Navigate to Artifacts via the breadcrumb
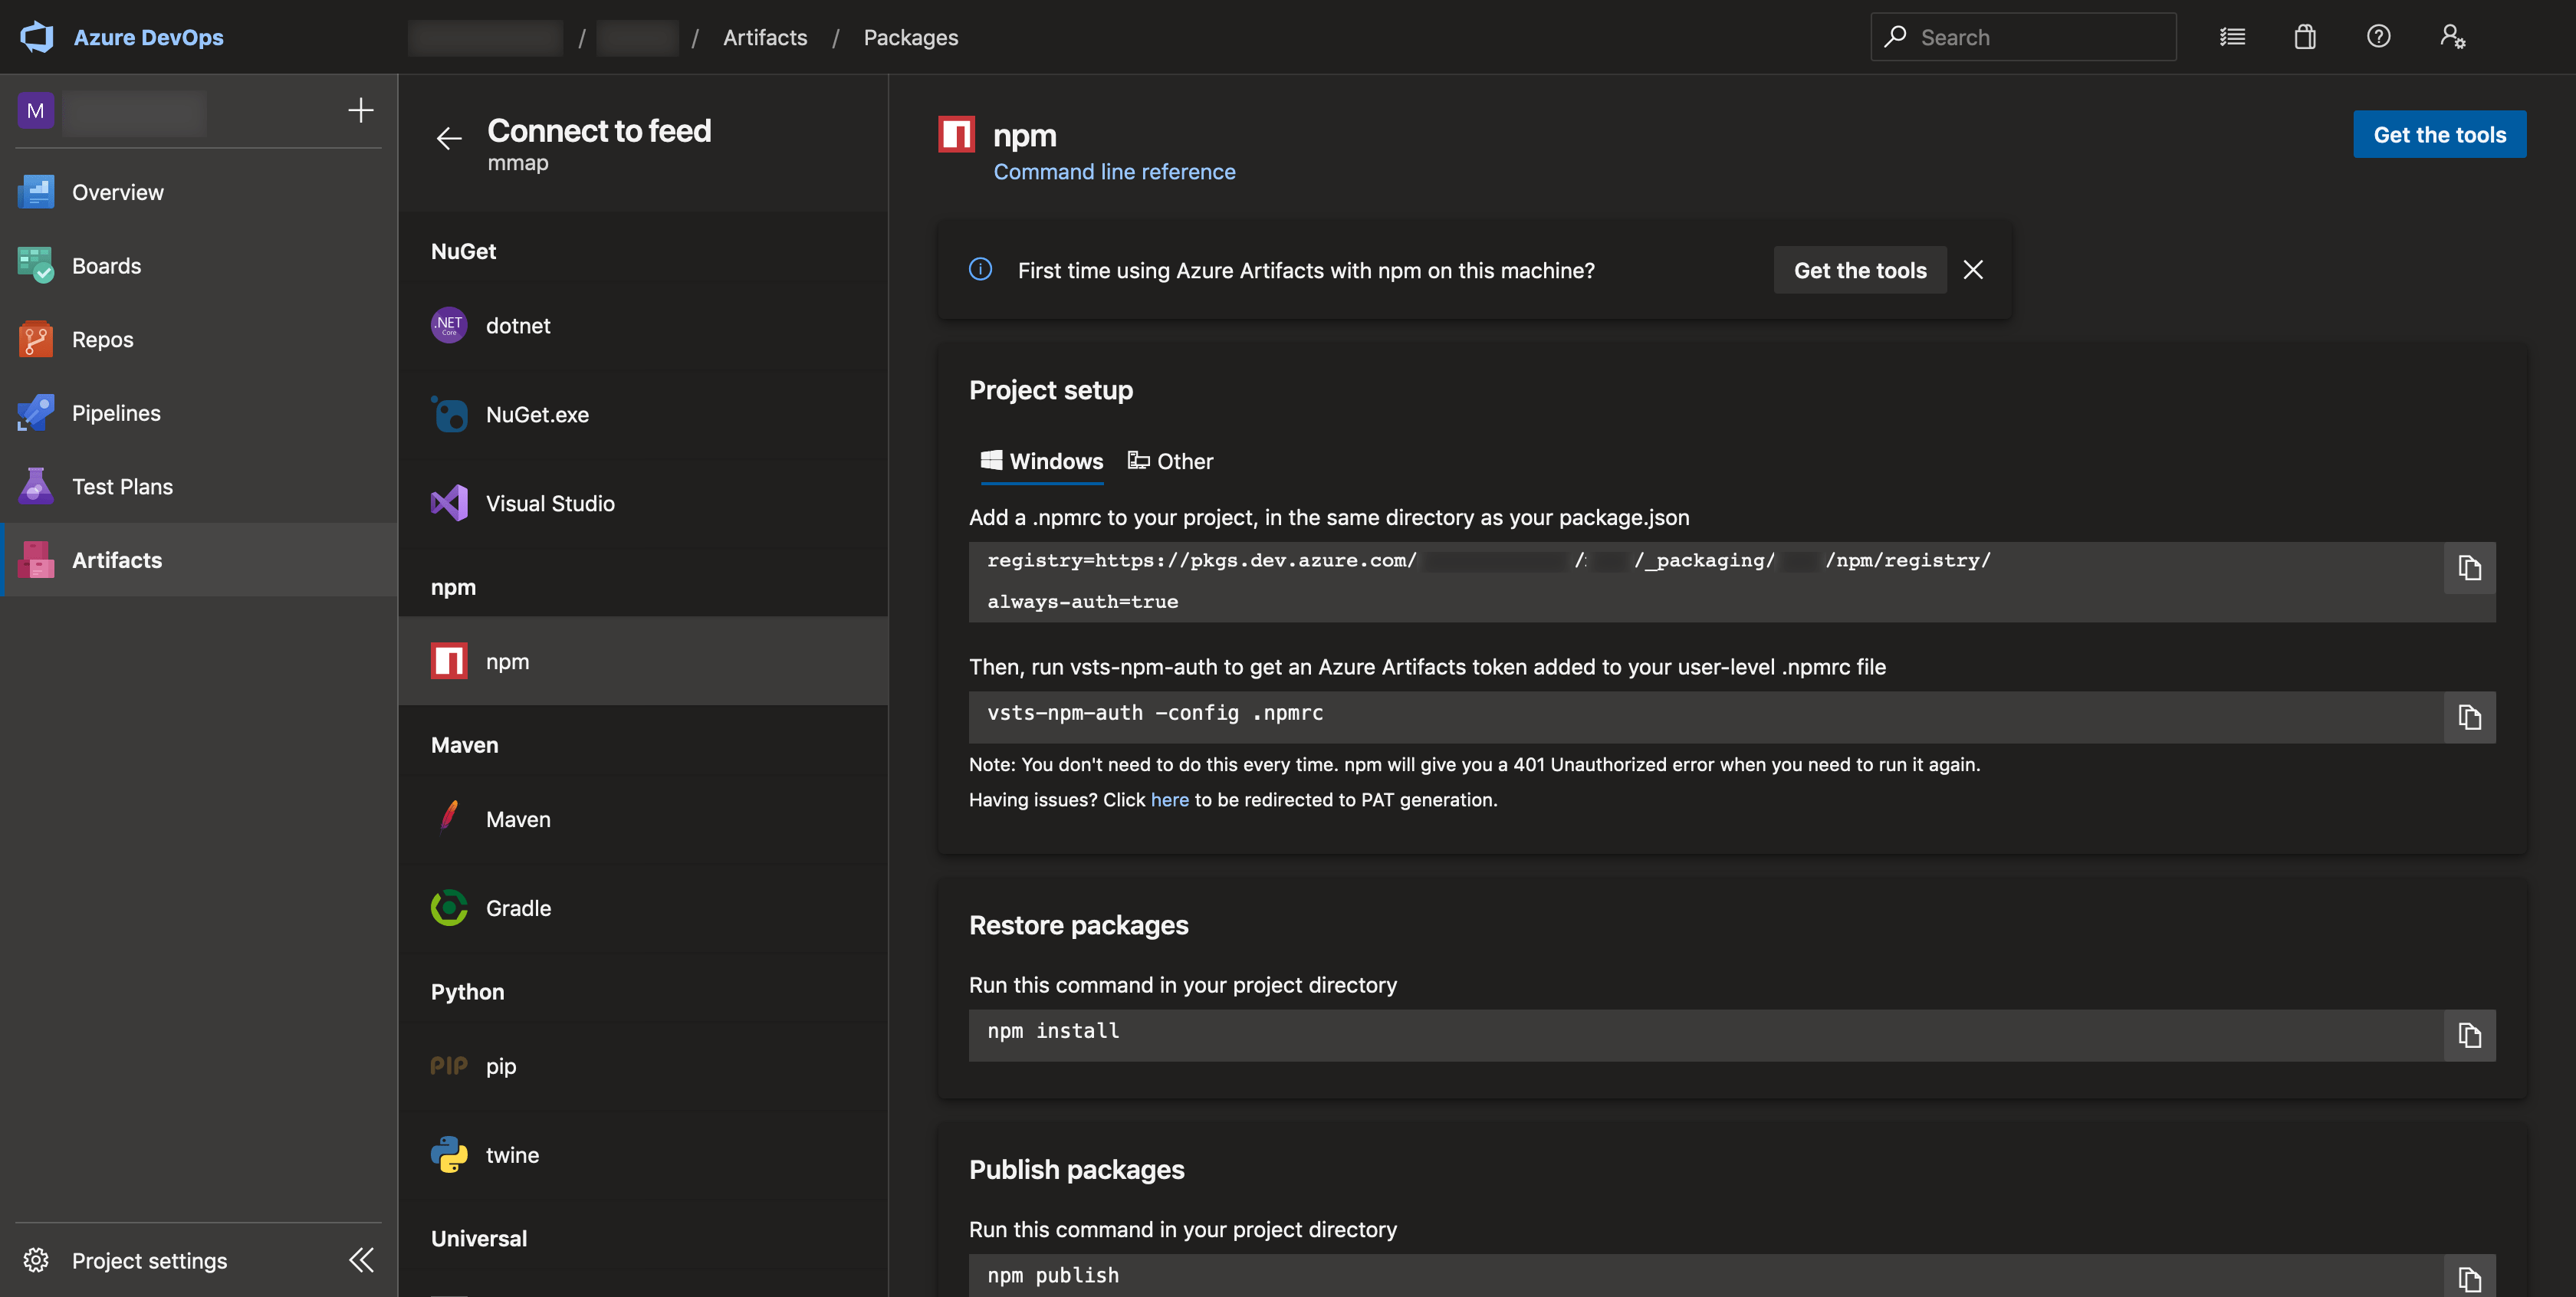 pyautogui.click(x=765, y=37)
